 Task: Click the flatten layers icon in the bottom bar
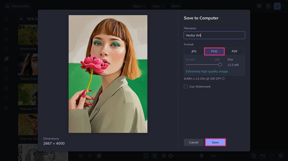90,156
